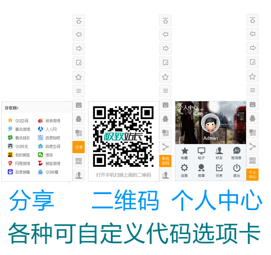Screen dimensions: 271x255
Task: Share to QQ好友
Action: click(18, 146)
